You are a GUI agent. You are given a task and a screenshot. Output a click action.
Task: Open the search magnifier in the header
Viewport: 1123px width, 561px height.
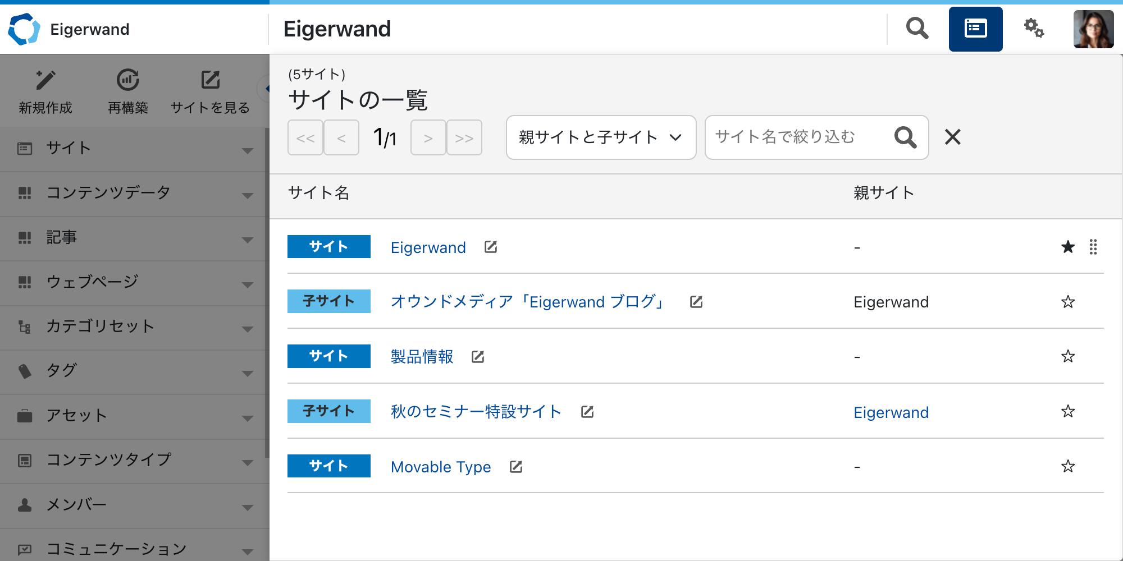pyautogui.click(x=917, y=29)
